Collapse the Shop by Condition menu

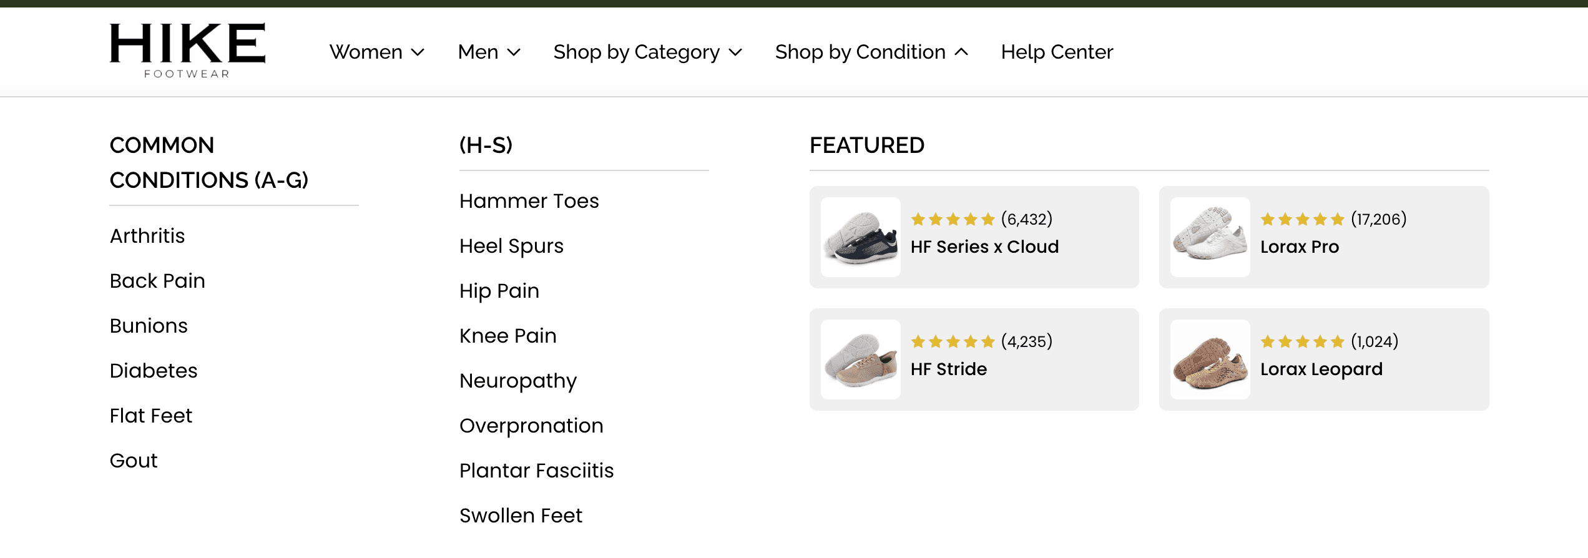click(x=871, y=52)
